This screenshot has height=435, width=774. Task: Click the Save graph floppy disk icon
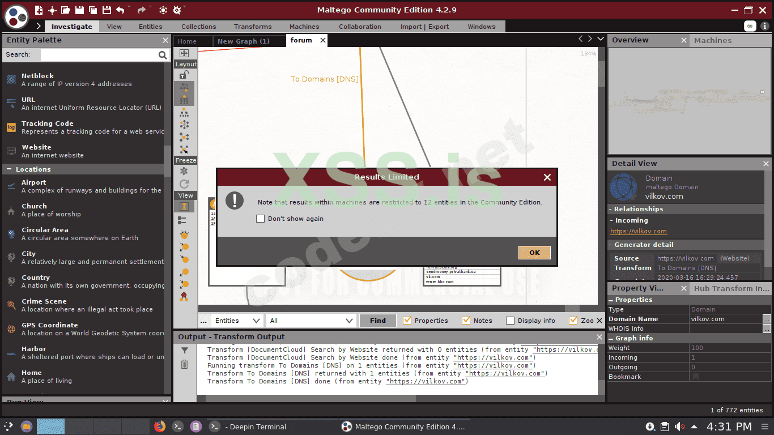coord(79,10)
